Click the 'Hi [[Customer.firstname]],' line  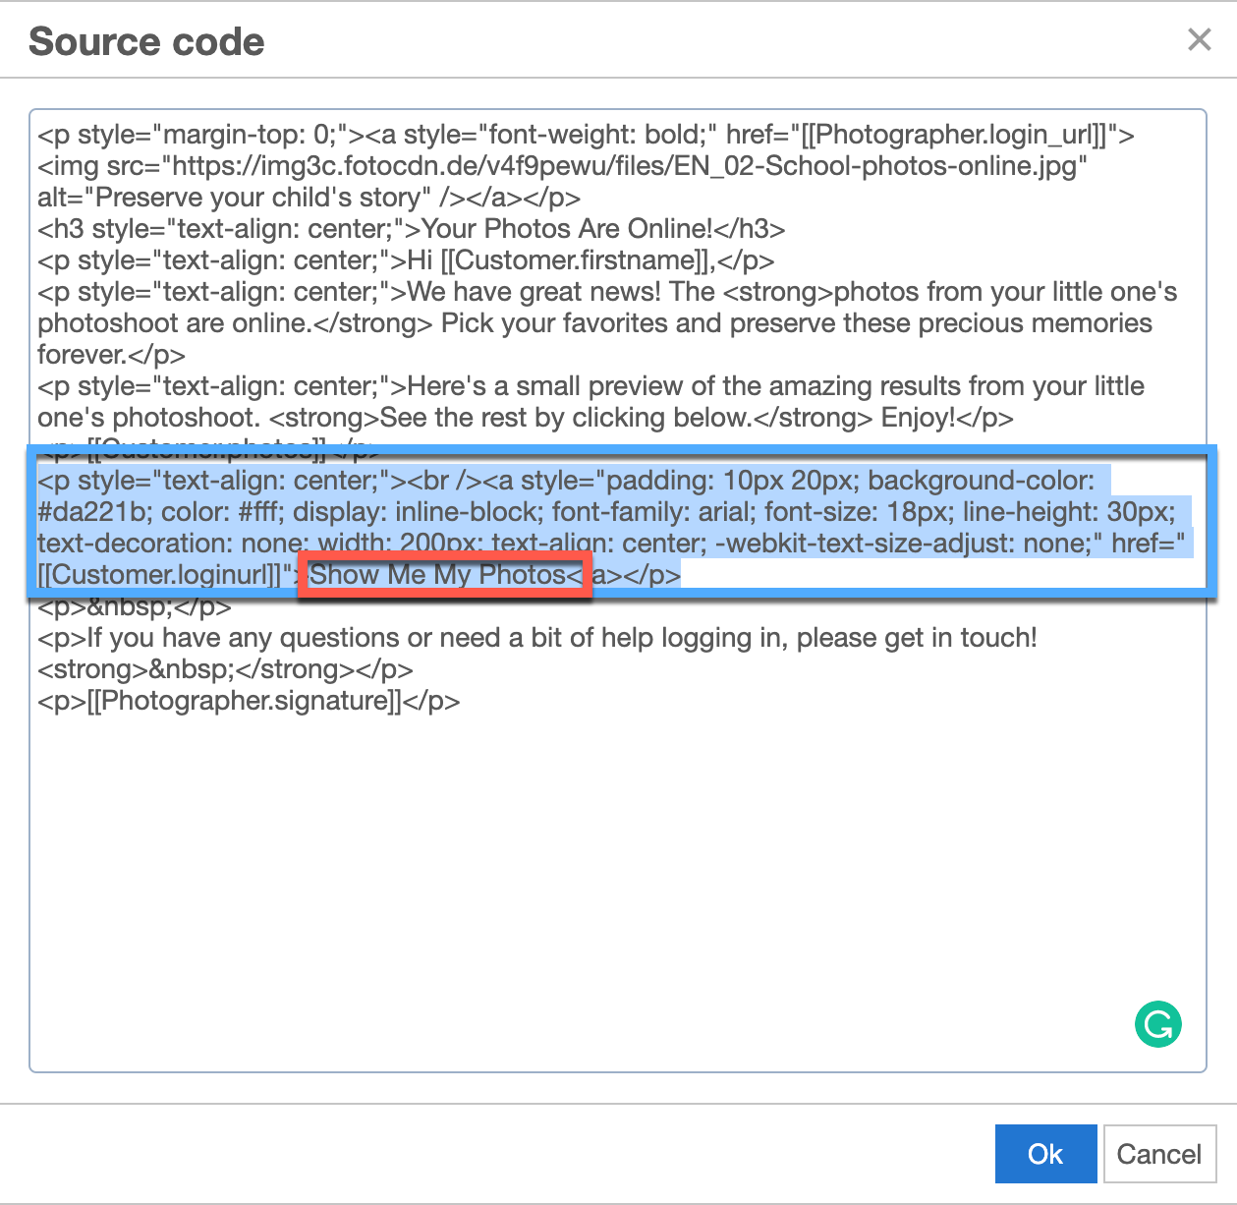tap(406, 260)
